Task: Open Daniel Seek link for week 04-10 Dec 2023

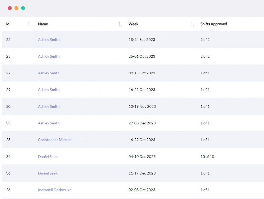Action: [48, 157]
